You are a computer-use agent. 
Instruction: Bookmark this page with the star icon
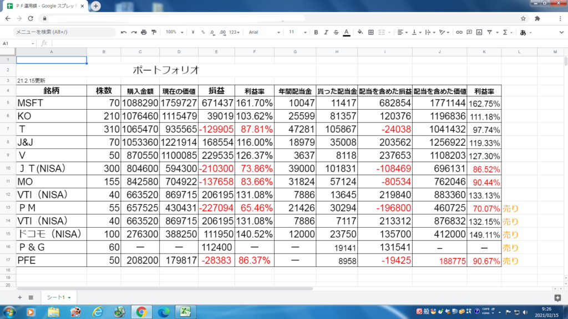(523, 18)
